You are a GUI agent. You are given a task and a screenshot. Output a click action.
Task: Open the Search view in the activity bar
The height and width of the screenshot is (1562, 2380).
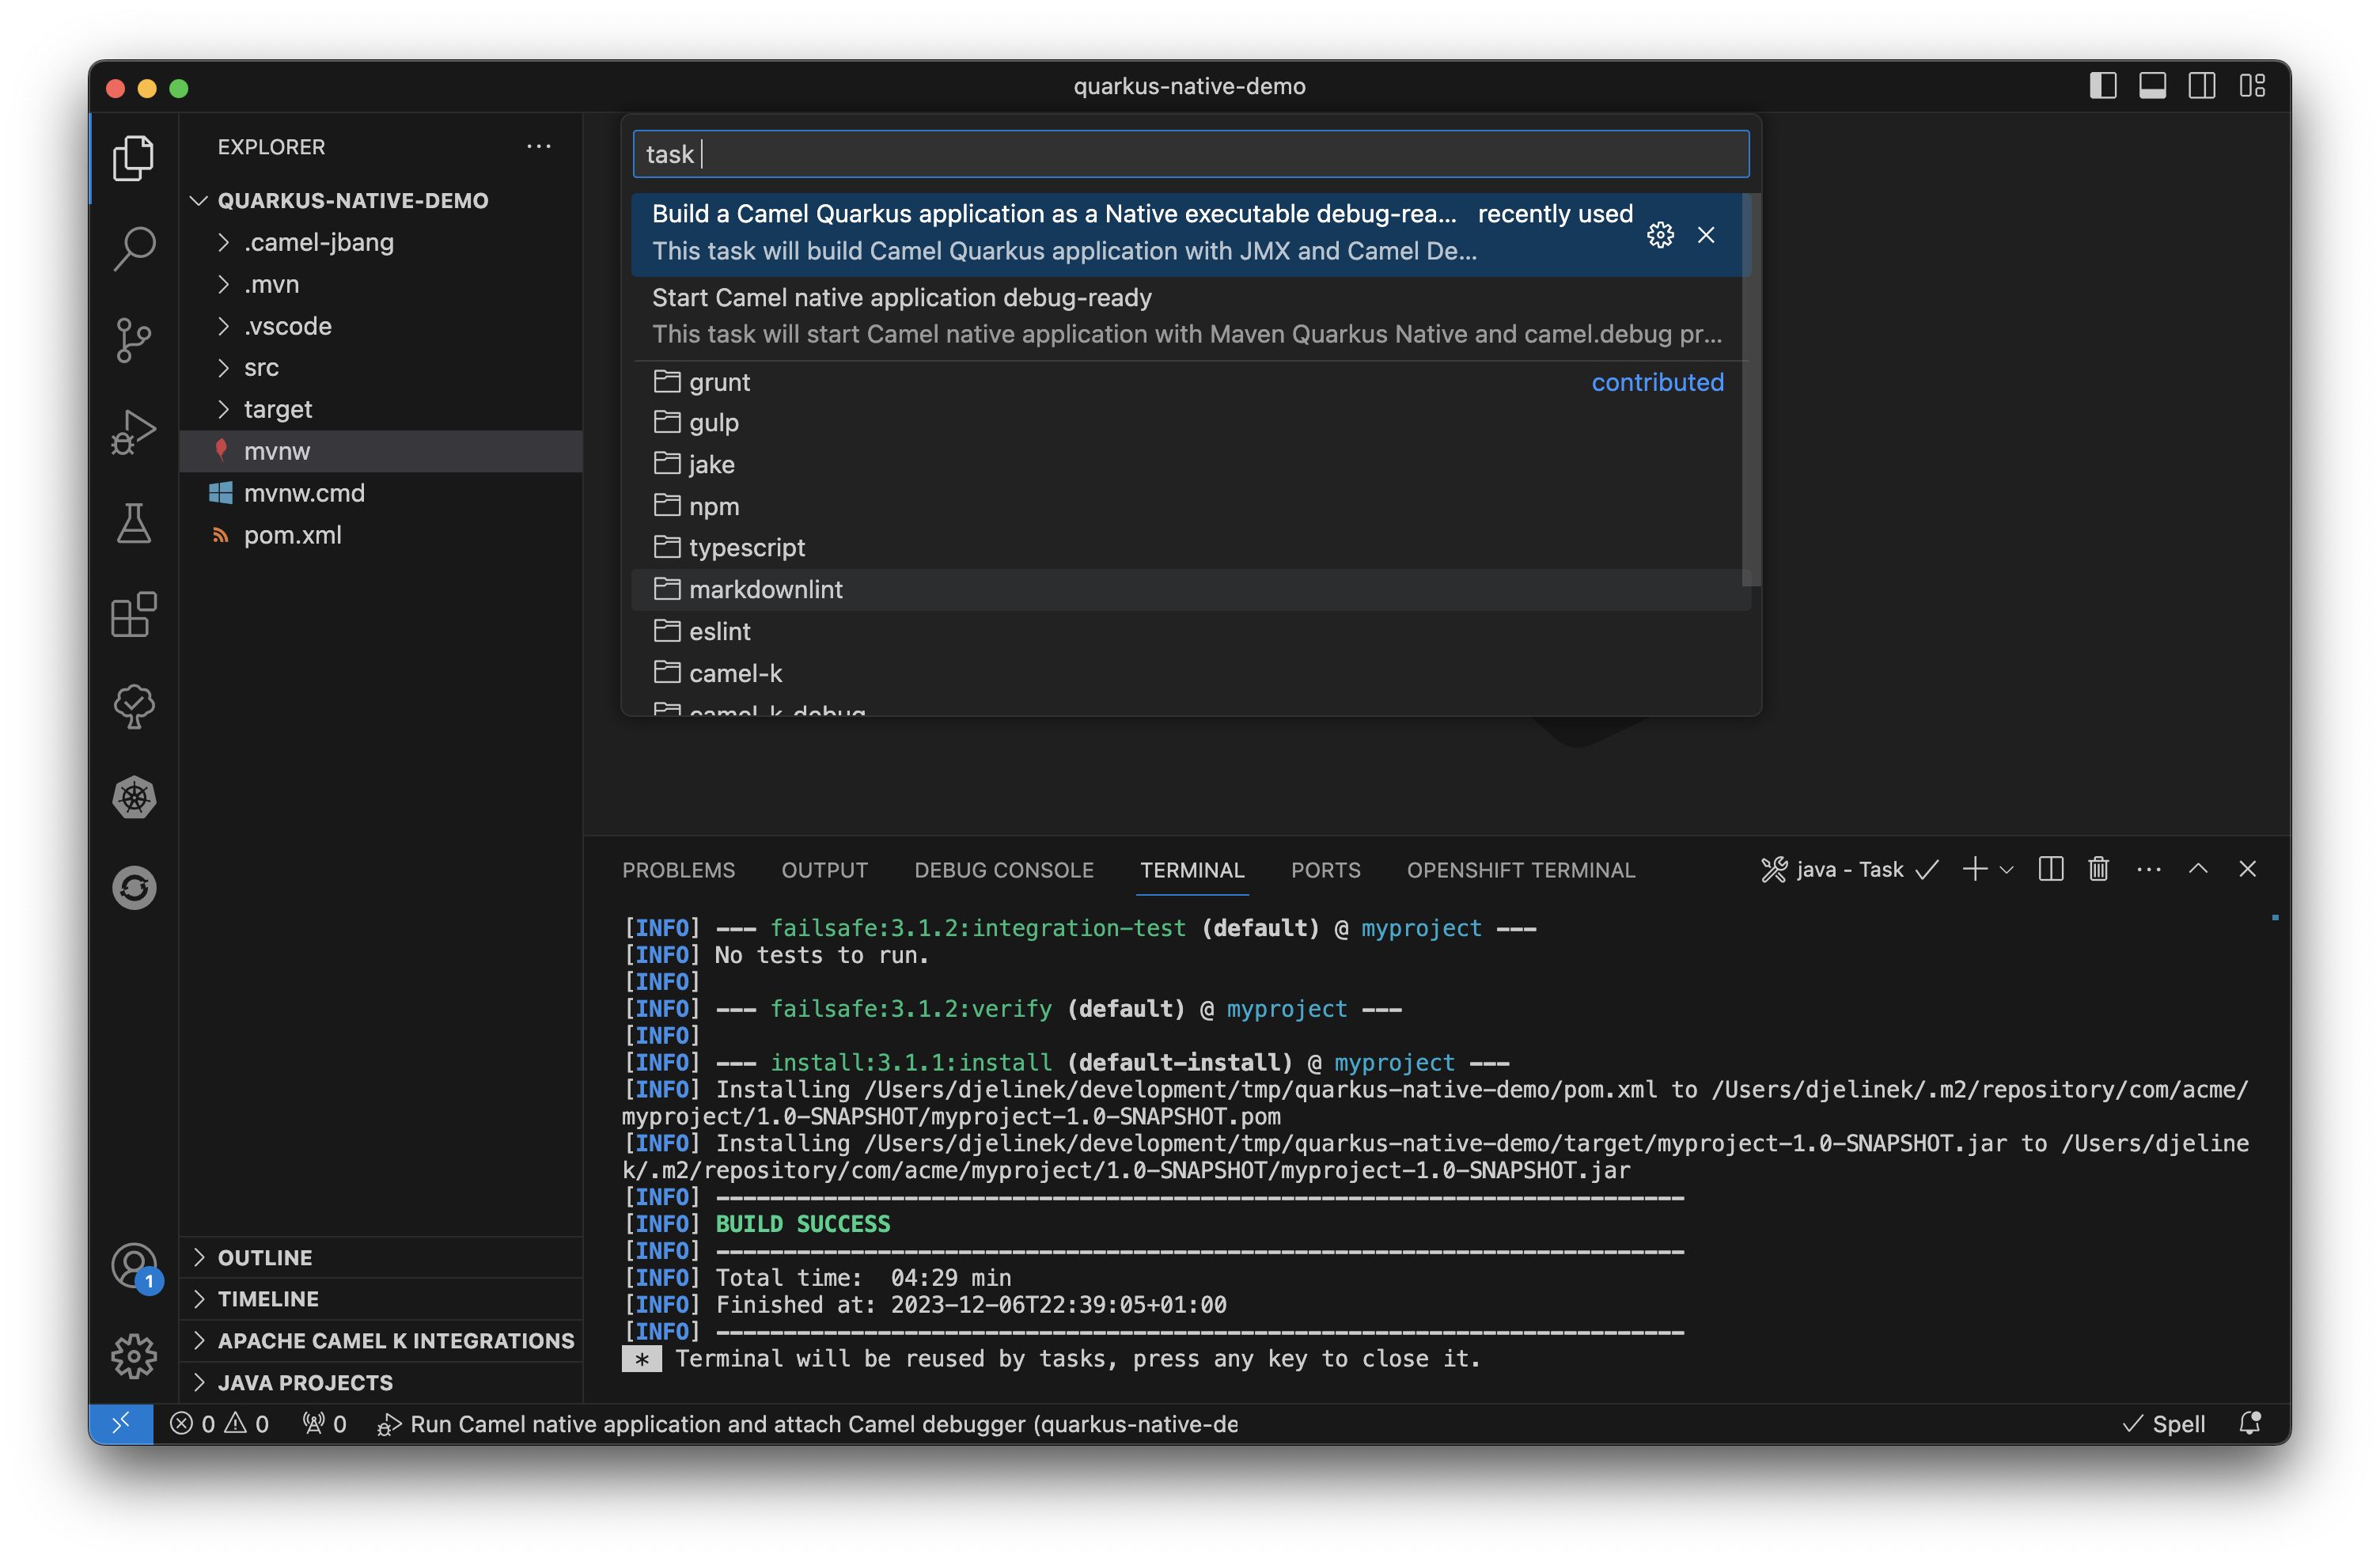[133, 248]
